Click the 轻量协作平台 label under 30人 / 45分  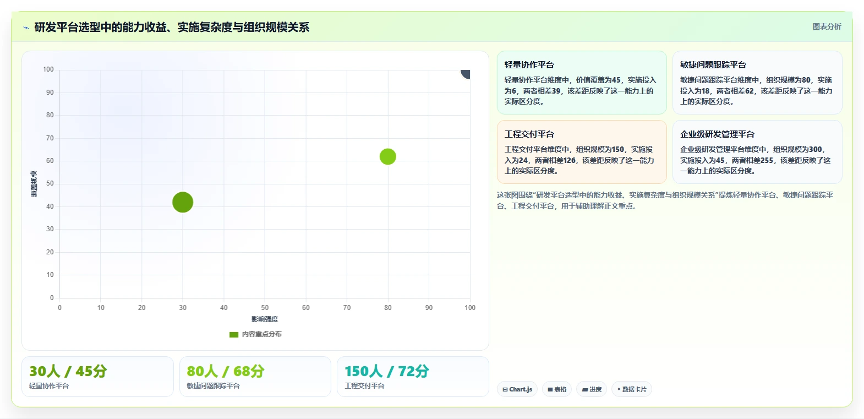[49, 386]
